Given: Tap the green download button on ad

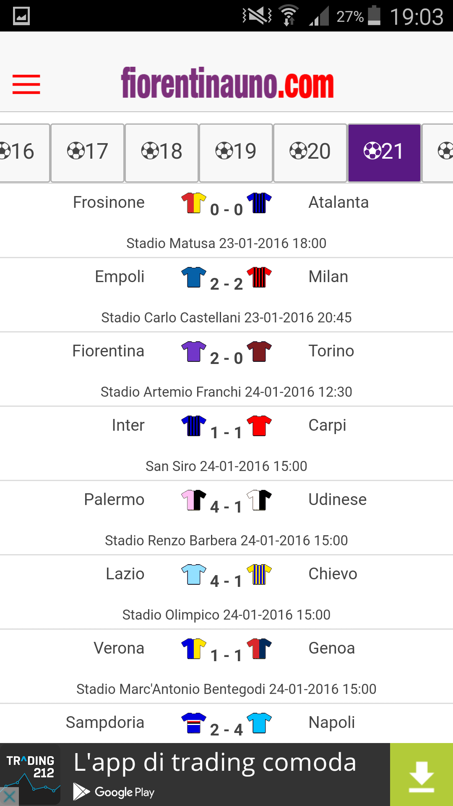Looking at the screenshot, I should 422,775.
